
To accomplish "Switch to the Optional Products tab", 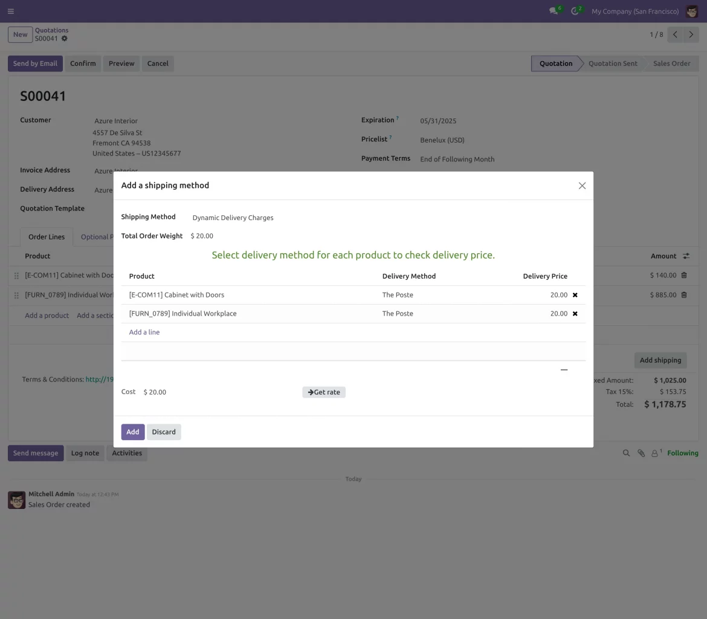I will click(97, 236).
